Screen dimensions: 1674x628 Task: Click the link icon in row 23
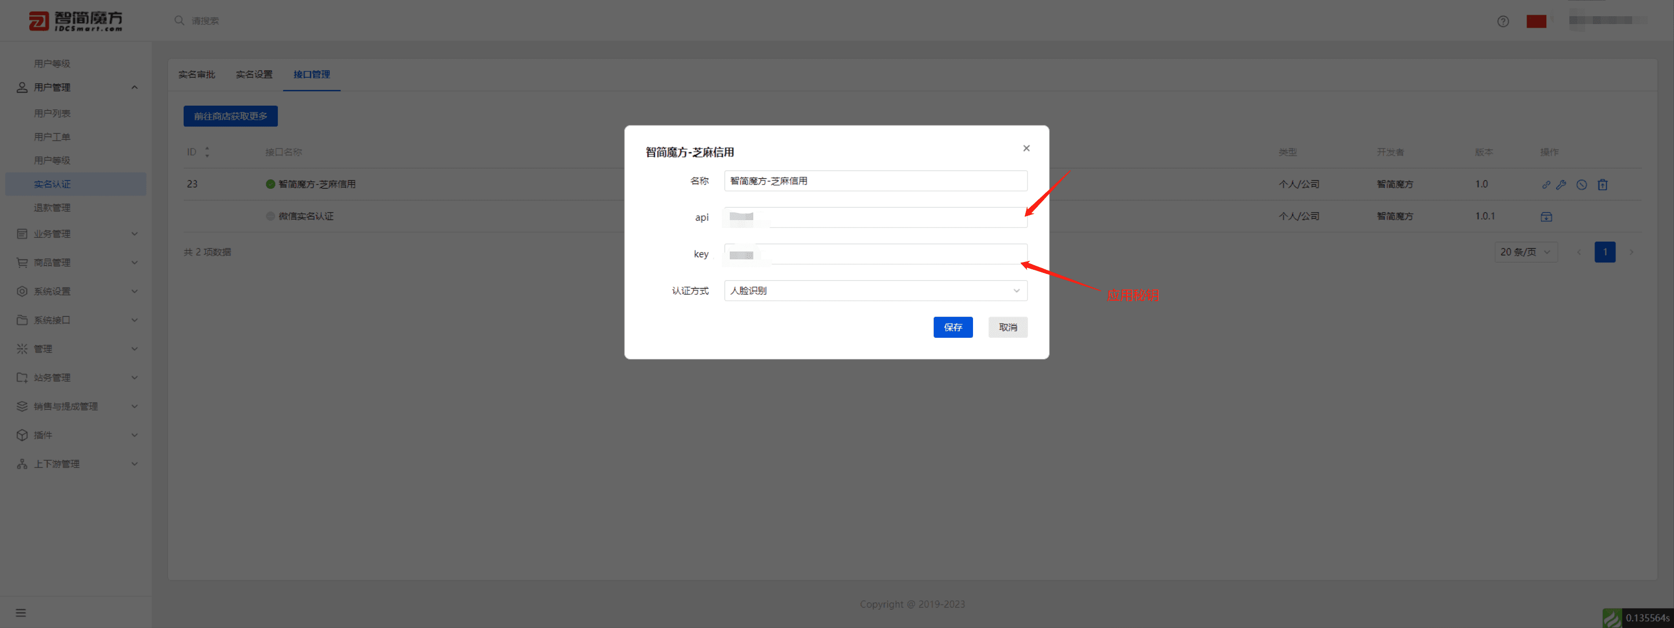tap(1545, 185)
